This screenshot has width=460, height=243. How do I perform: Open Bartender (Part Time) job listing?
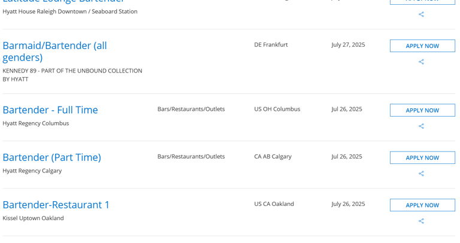[x=52, y=157]
